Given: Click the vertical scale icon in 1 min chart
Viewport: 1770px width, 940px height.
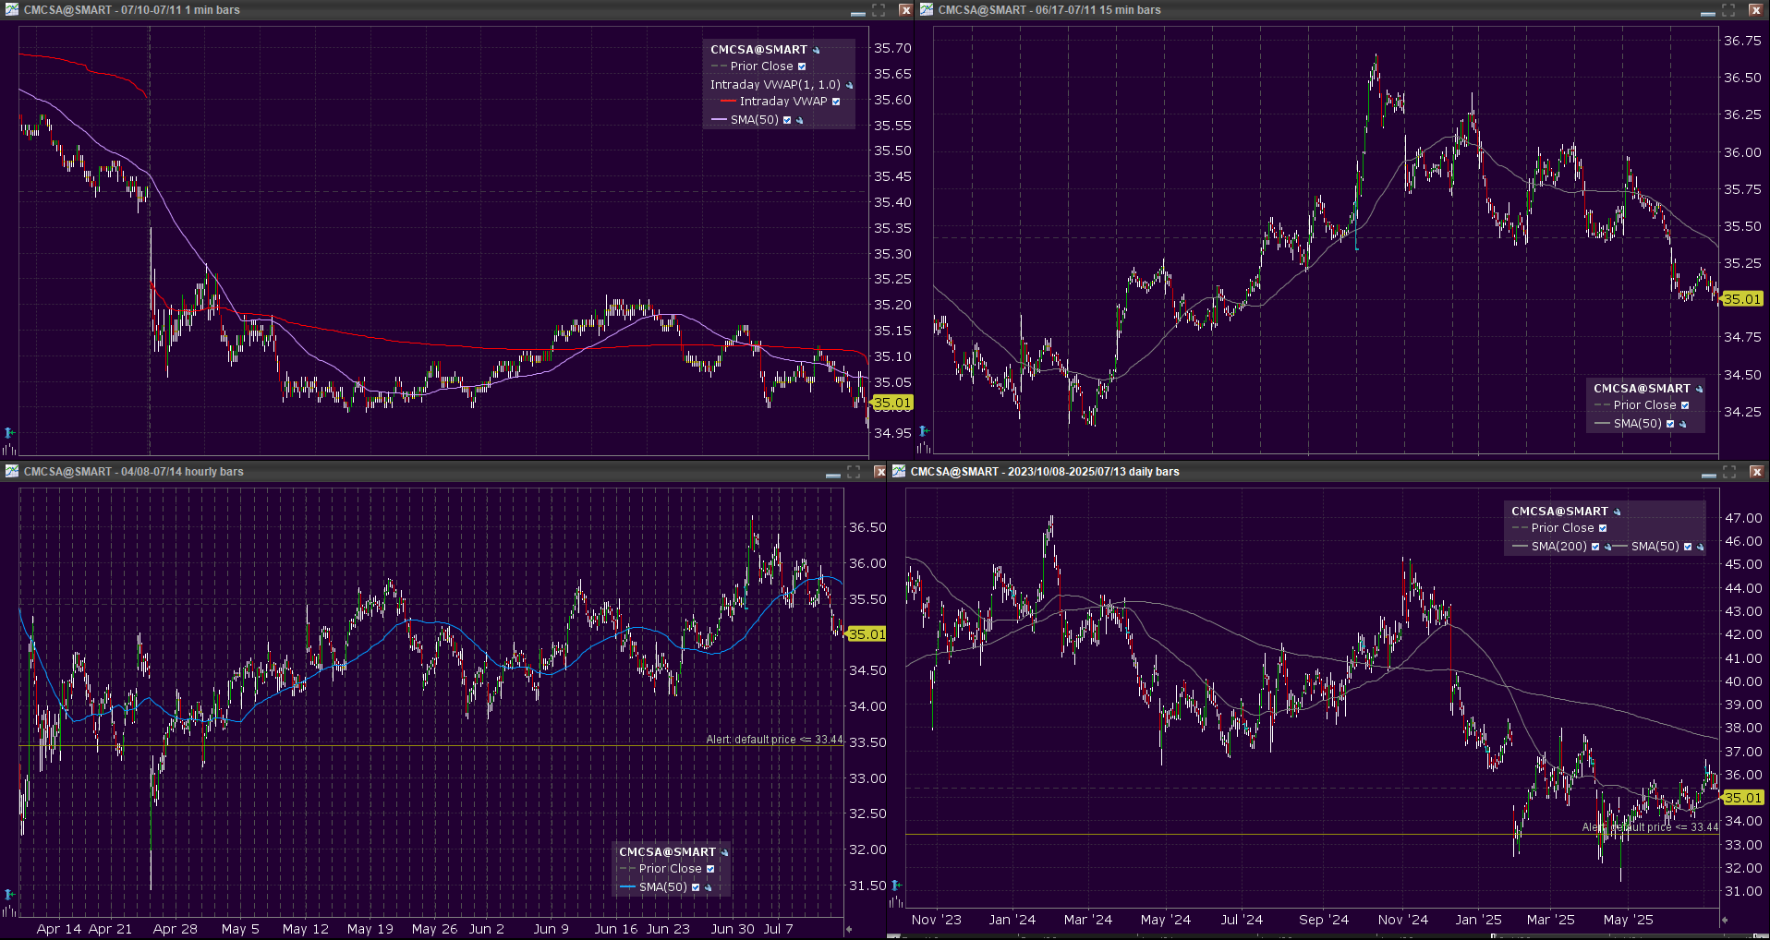Looking at the screenshot, I should coord(9,432).
